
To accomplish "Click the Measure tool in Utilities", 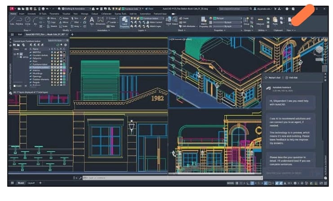I will (x=262, y=21).
